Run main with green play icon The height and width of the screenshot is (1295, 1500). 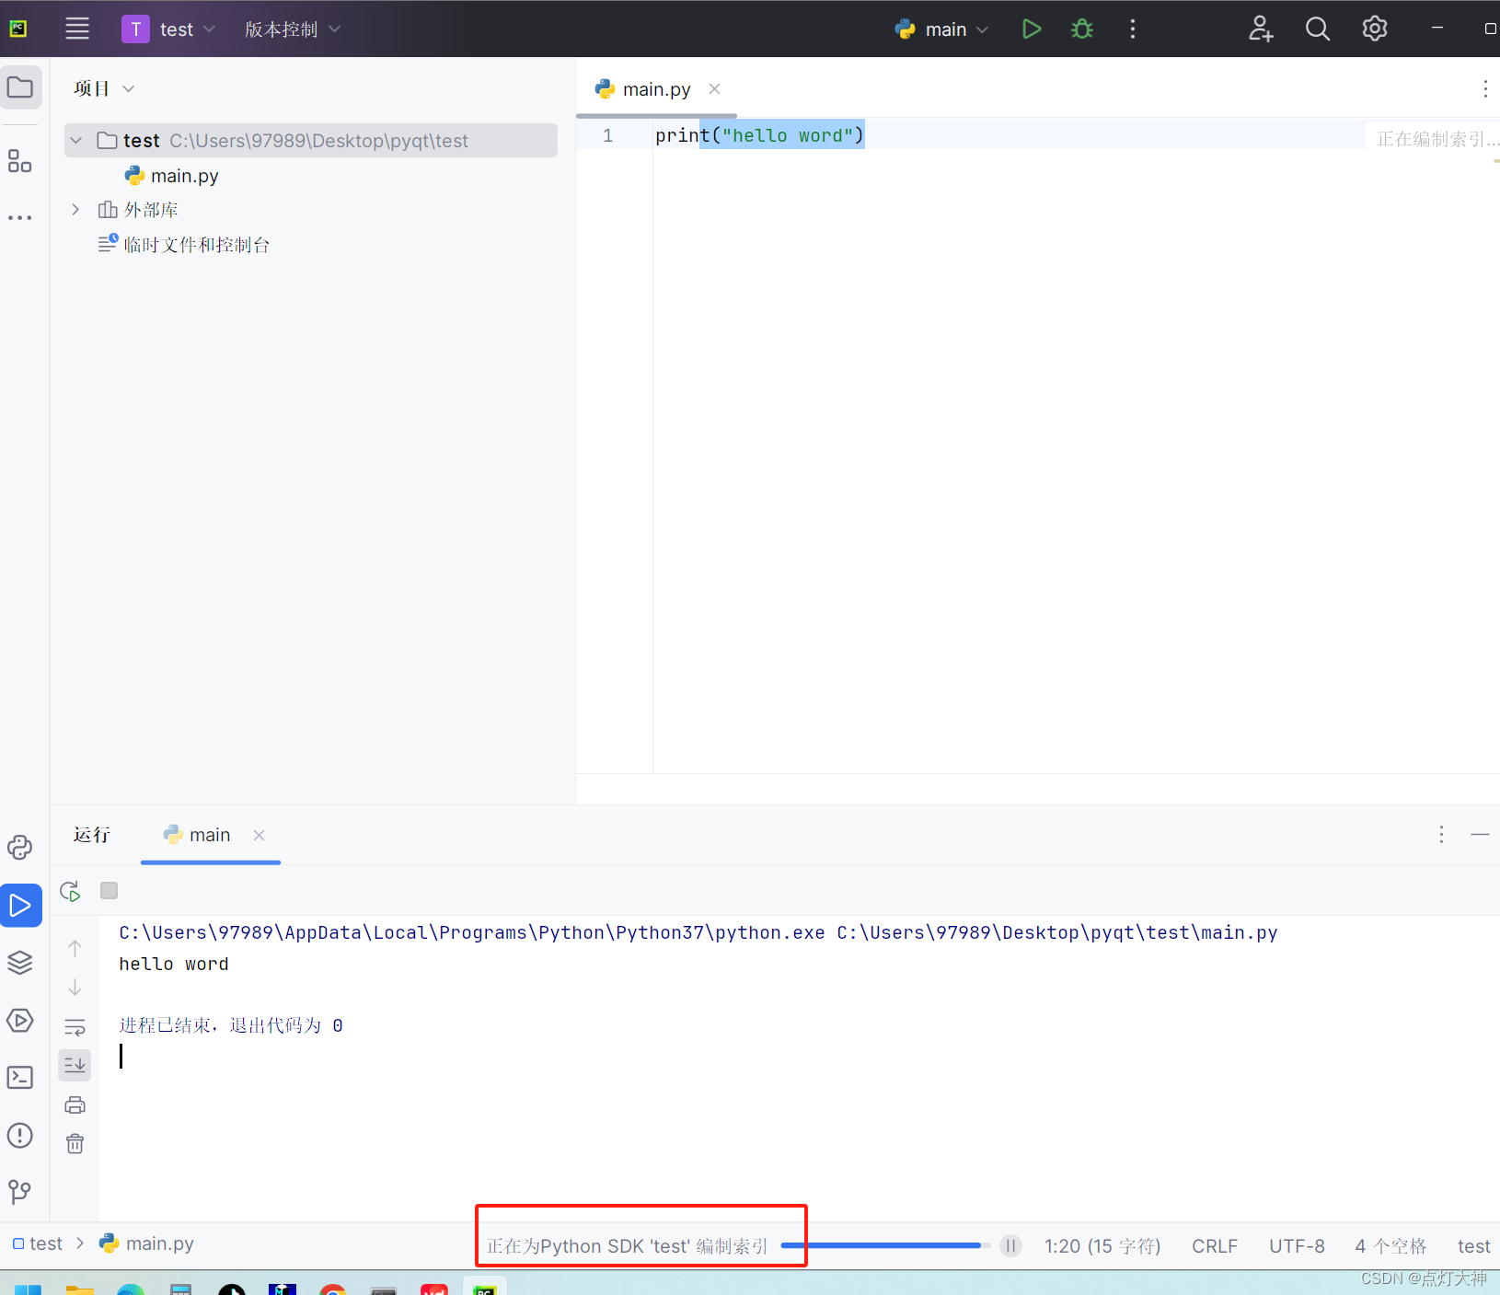[x=1032, y=29]
